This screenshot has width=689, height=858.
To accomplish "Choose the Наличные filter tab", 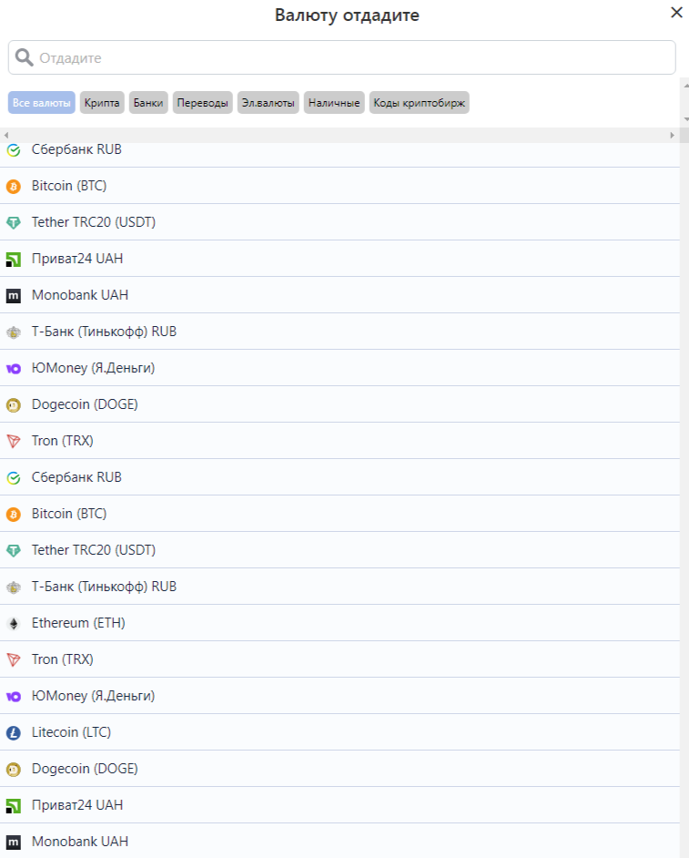I will coord(334,103).
